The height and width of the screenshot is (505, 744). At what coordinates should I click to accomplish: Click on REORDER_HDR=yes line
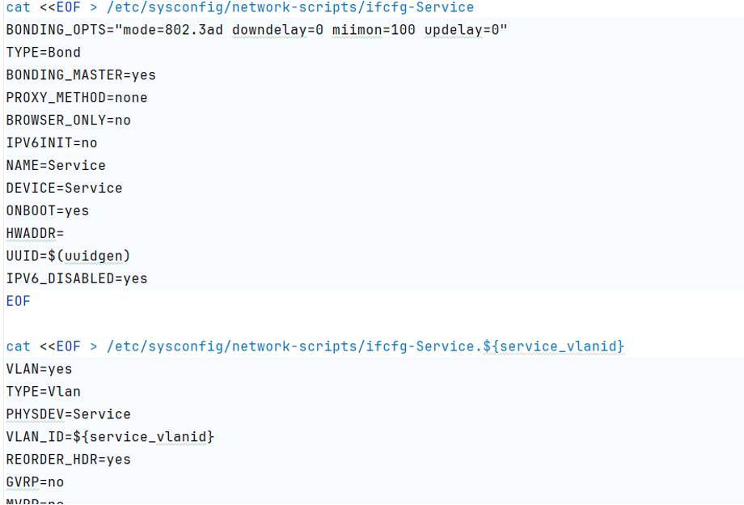coord(68,460)
